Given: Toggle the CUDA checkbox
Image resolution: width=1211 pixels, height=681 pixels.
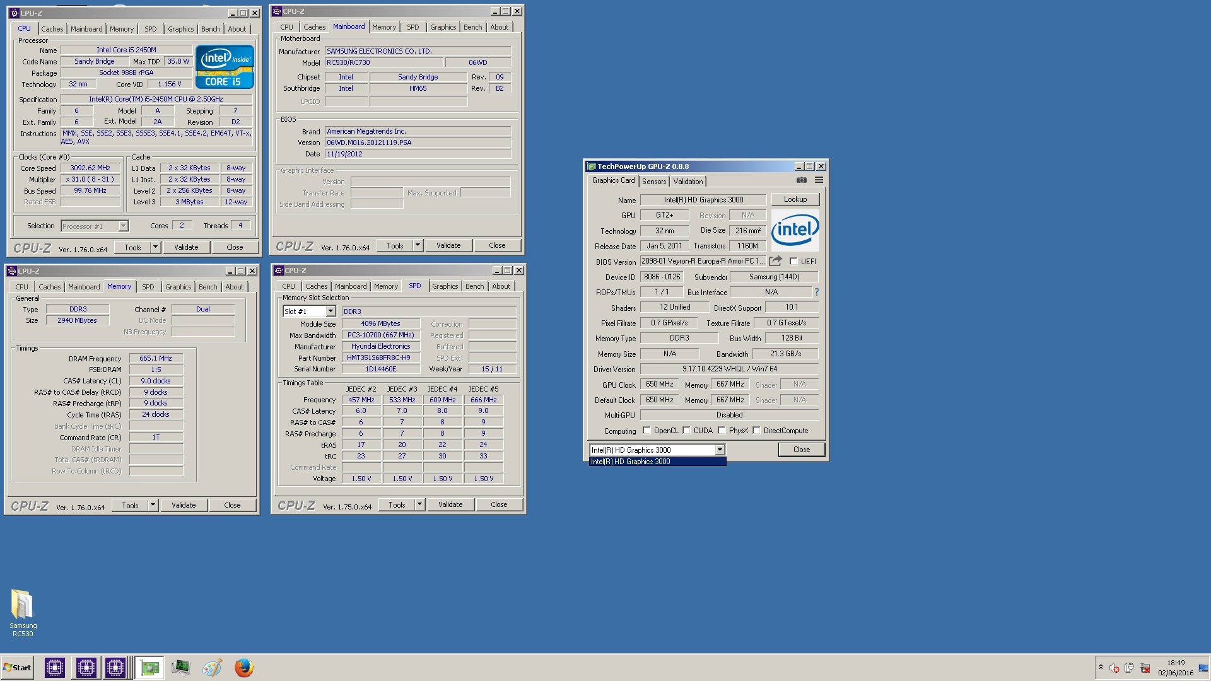Looking at the screenshot, I should tap(686, 431).
